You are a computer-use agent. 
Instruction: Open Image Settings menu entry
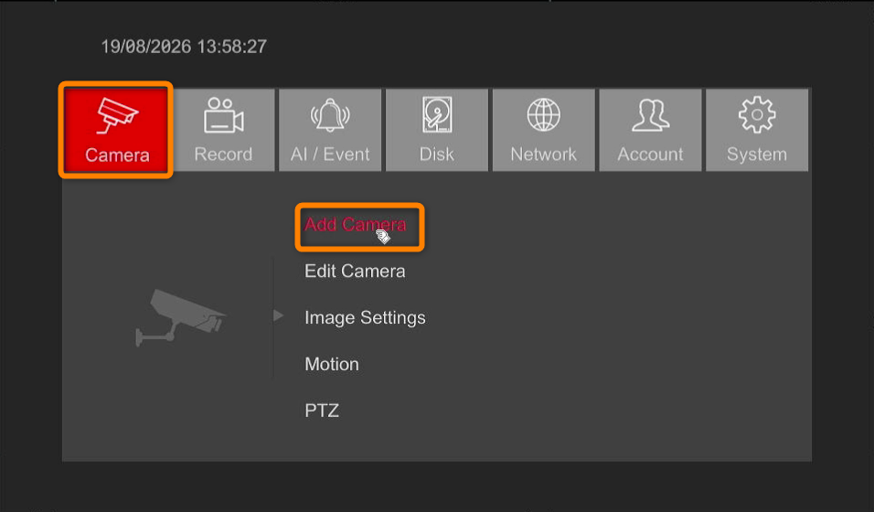point(365,318)
